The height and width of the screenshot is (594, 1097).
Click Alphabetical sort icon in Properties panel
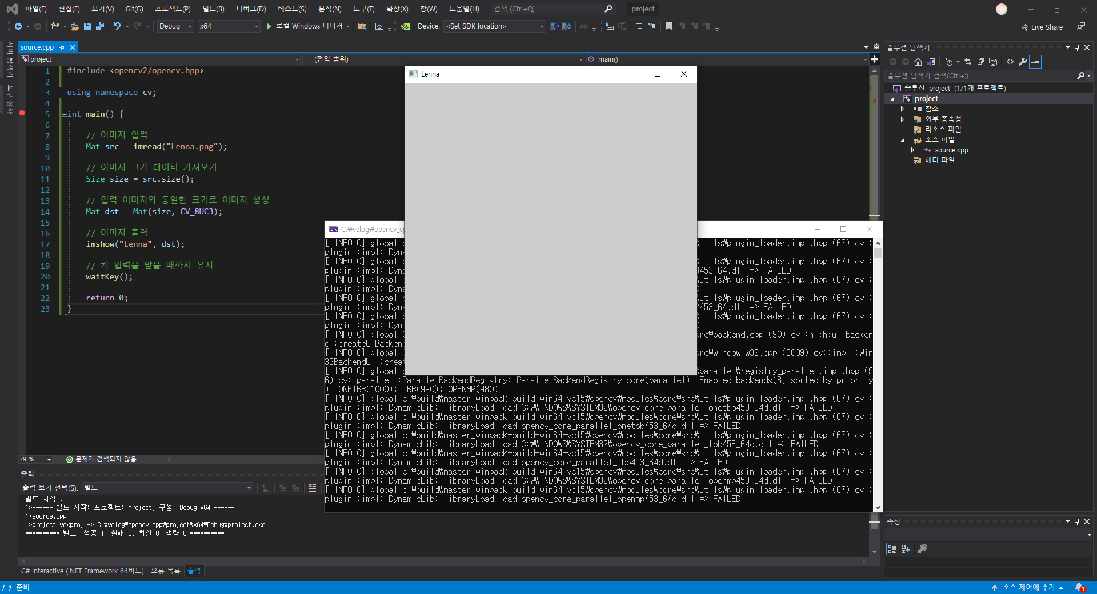[906, 549]
